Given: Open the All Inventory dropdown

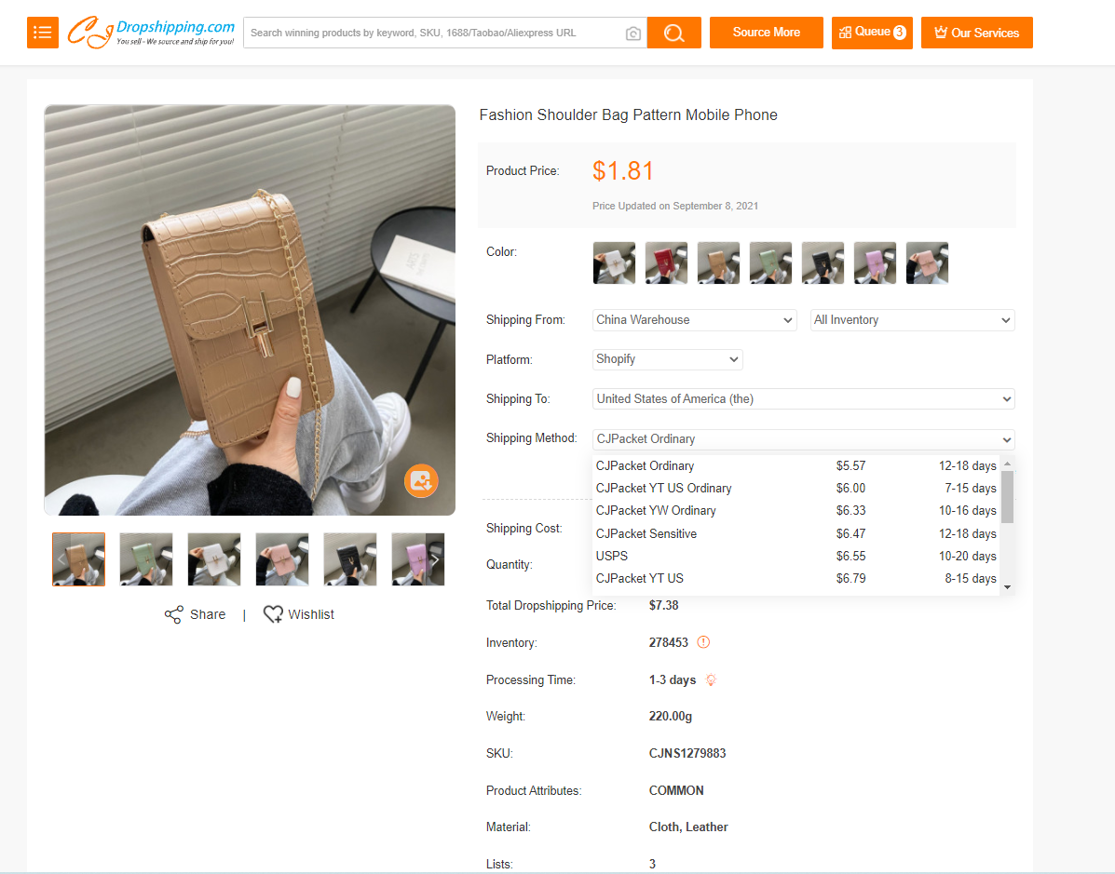Looking at the screenshot, I should [911, 320].
